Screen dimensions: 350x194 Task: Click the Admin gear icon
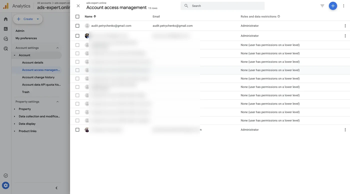tap(6, 185)
